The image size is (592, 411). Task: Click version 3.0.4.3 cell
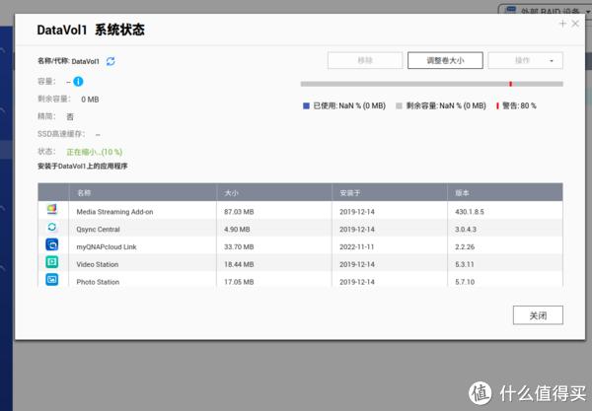click(x=466, y=230)
